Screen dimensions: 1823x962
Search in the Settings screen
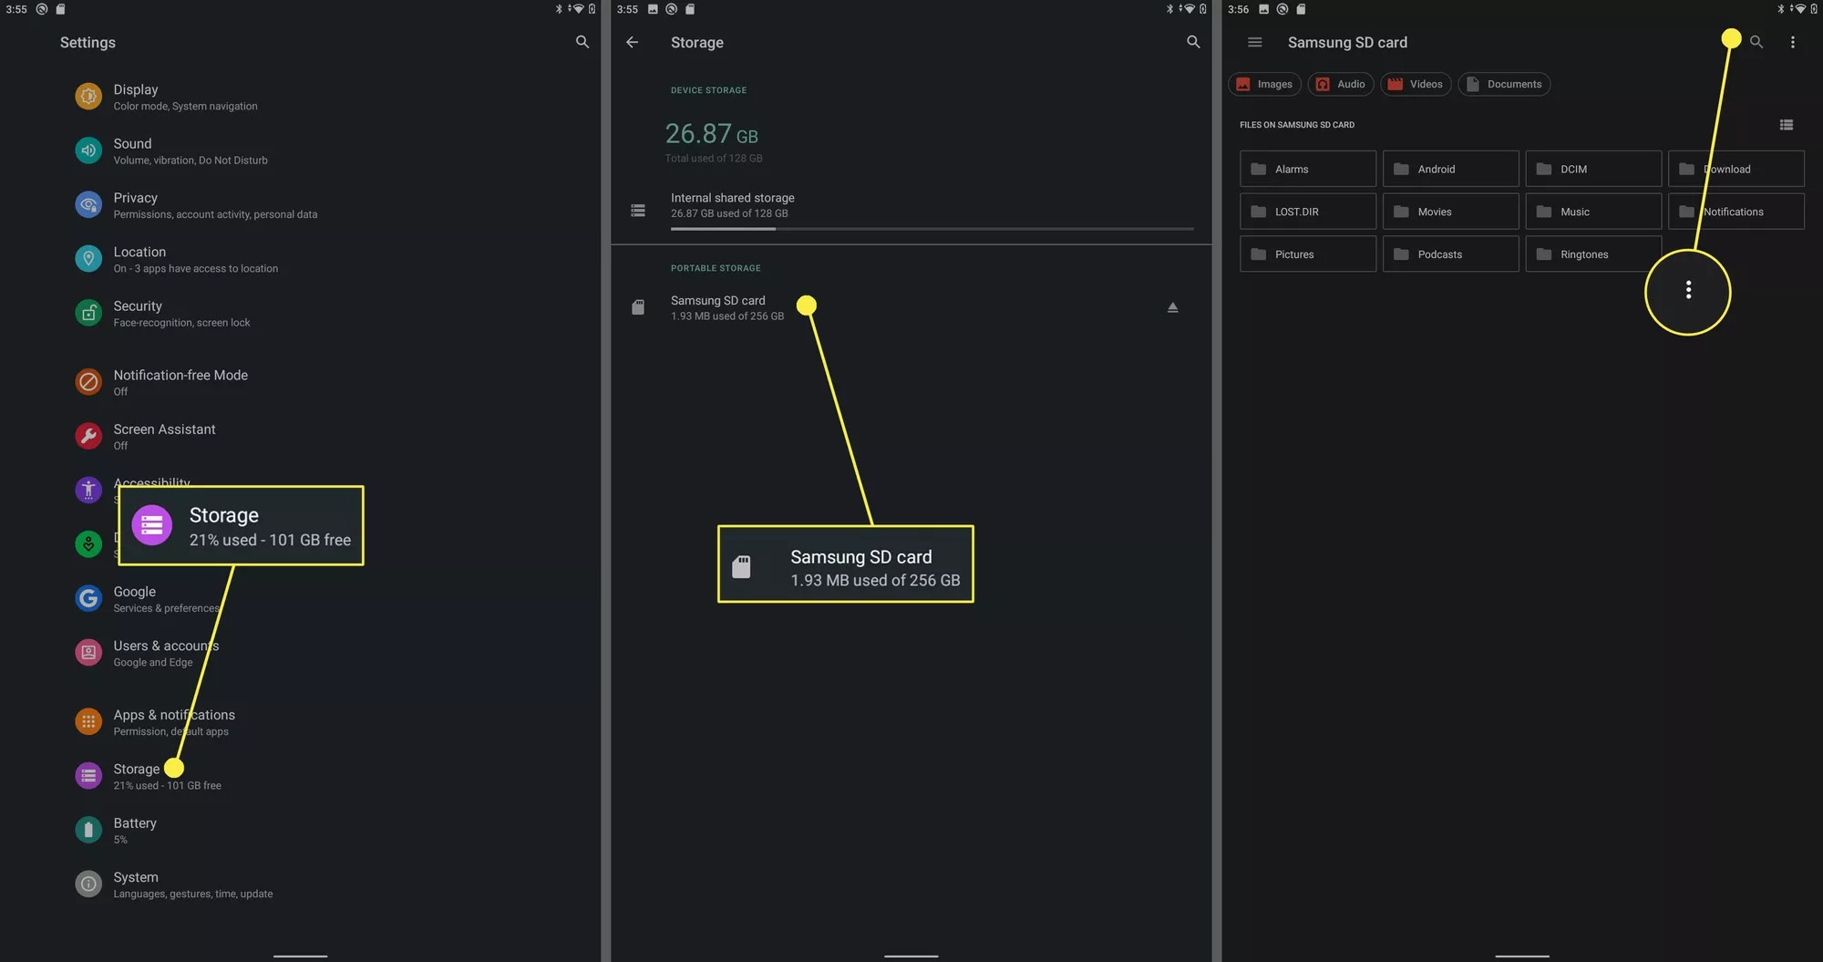pos(582,42)
